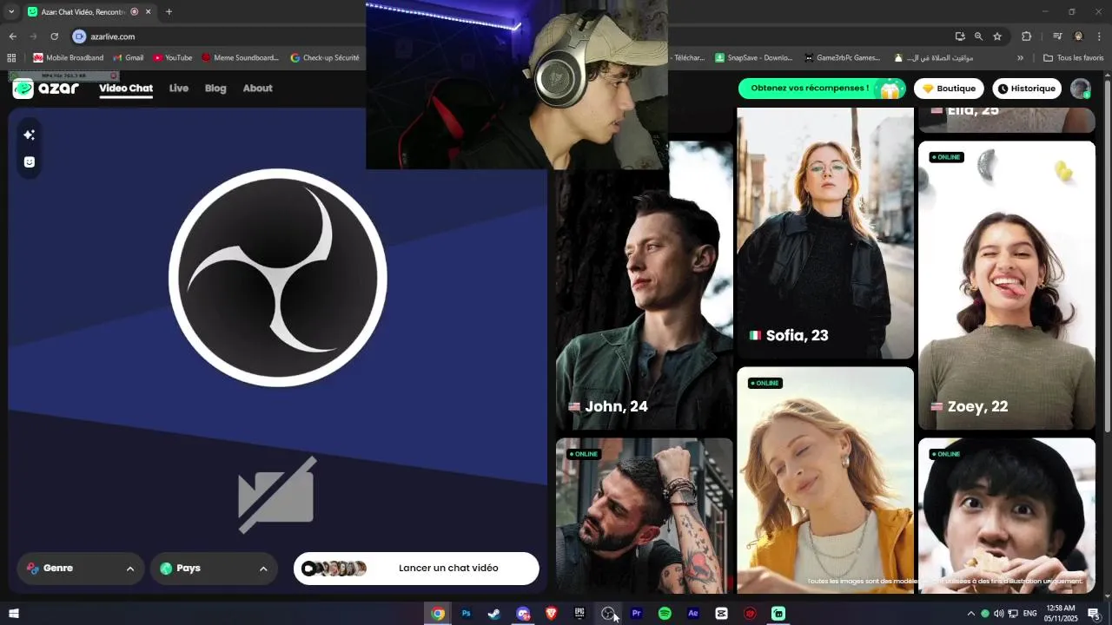Expand the Pays country filter dropdown
This screenshot has height=625, width=1112.
point(214,569)
